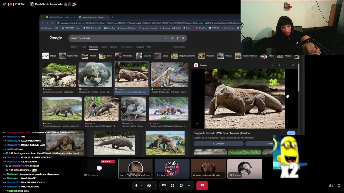
Task: Open the activities icon in call bar
Action: pyautogui.click(x=173, y=185)
